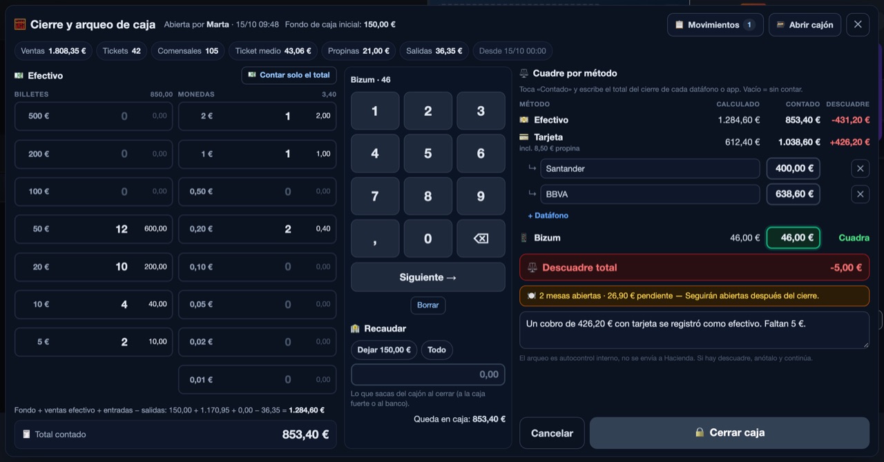Click the Ventas 1.808,35 € summary chip
Image resolution: width=884 pixels, height=462 pixels.
[x=53, y=51]
